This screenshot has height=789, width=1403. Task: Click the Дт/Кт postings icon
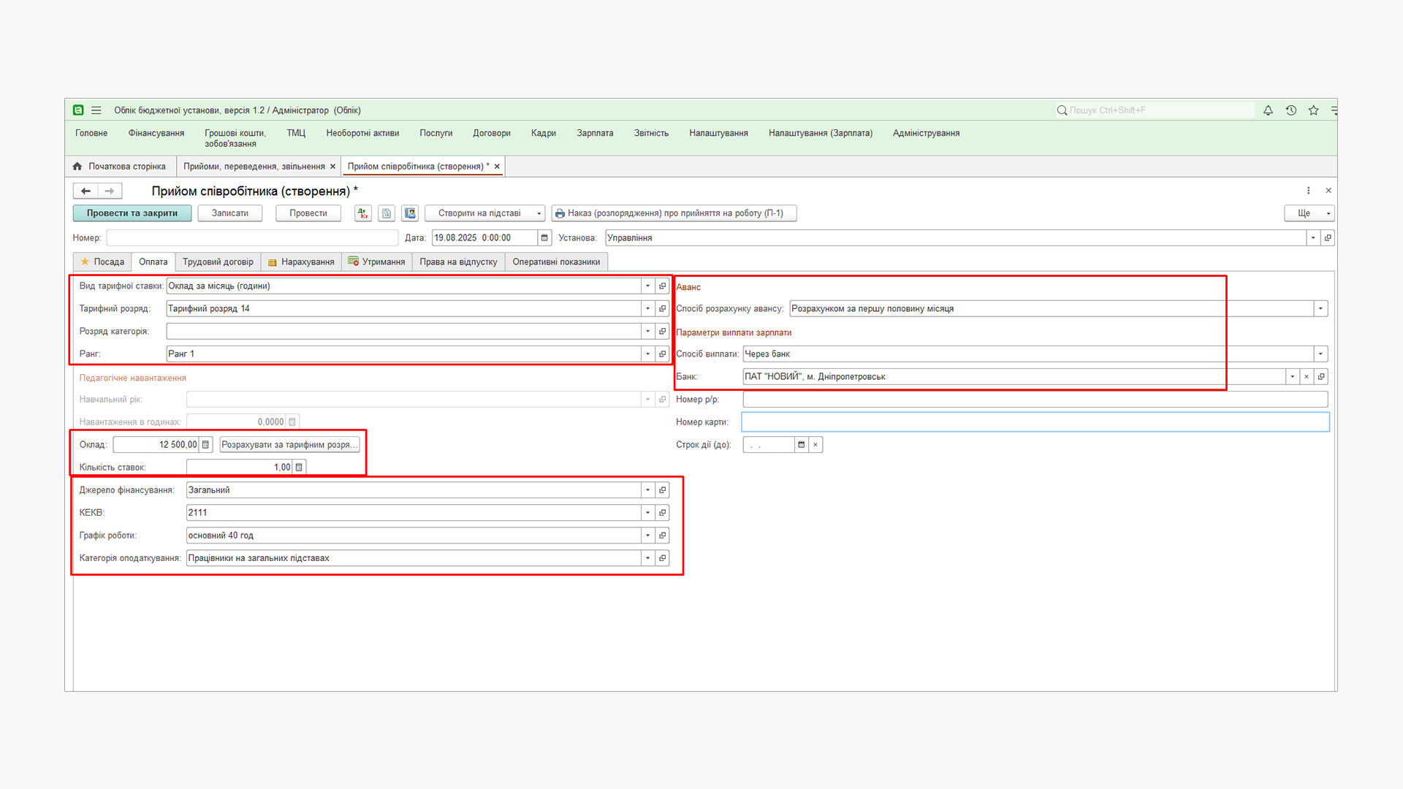click(x=363, y=213)
